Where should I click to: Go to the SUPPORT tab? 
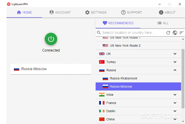131,12
